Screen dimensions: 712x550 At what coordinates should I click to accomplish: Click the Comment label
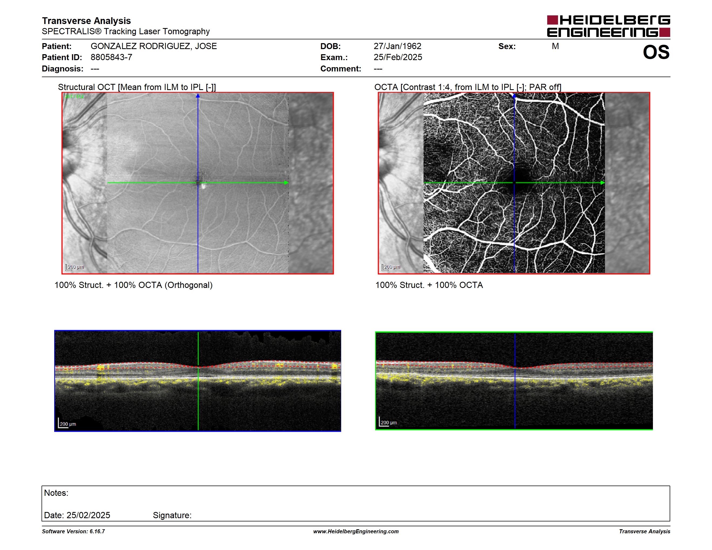341,69
